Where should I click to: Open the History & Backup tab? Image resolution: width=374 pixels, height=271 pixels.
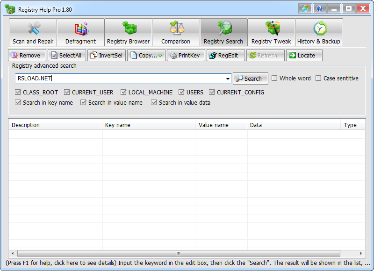(x=319, y=32)
